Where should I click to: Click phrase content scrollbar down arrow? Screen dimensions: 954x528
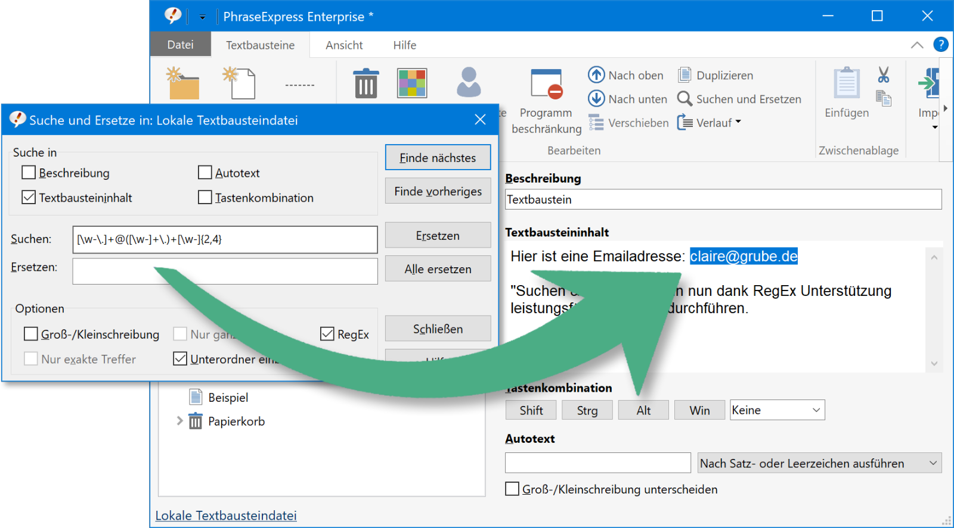(x=934, y=363)
